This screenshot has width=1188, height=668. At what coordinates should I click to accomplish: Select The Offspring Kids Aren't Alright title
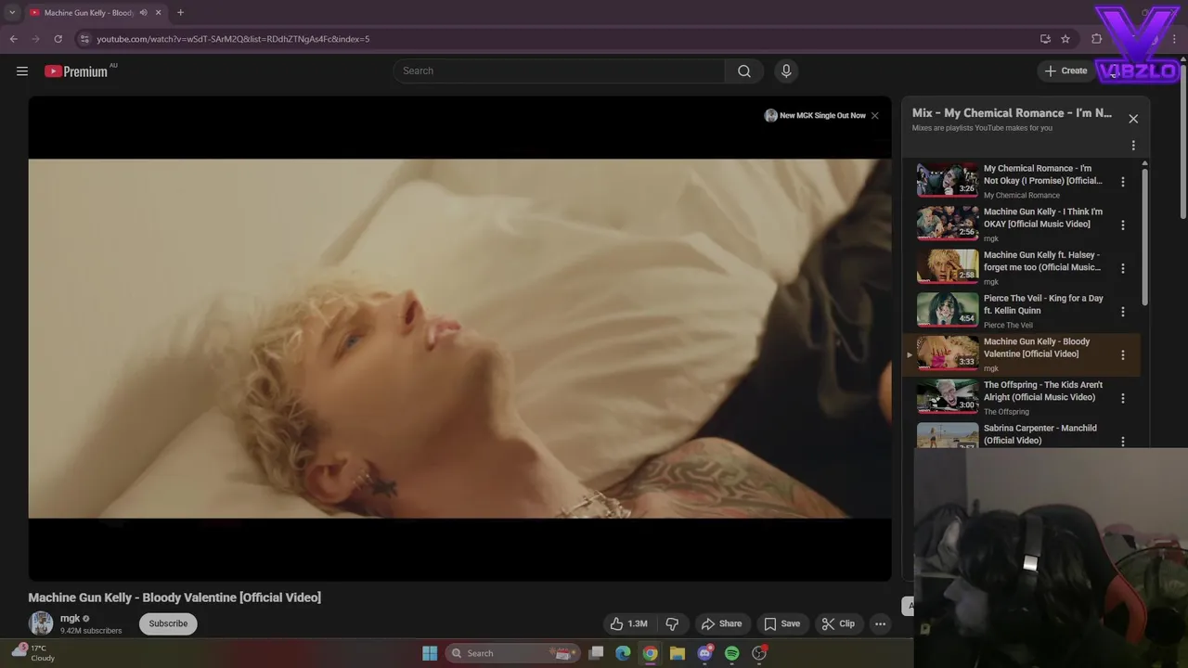pyautogui.click(x=1043, y=391)
